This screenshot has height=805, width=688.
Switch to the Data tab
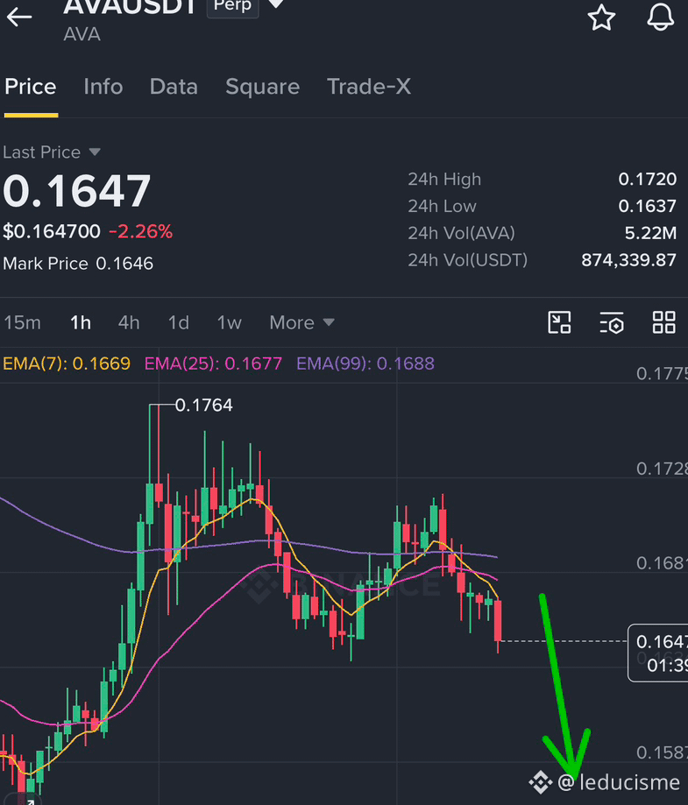pyautogui.click(x=174, y=87)
